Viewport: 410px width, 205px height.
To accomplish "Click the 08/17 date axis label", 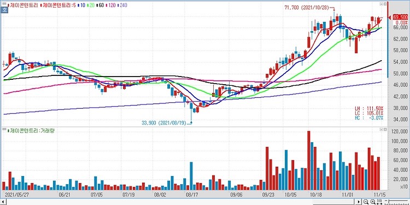I will point(192,195).
